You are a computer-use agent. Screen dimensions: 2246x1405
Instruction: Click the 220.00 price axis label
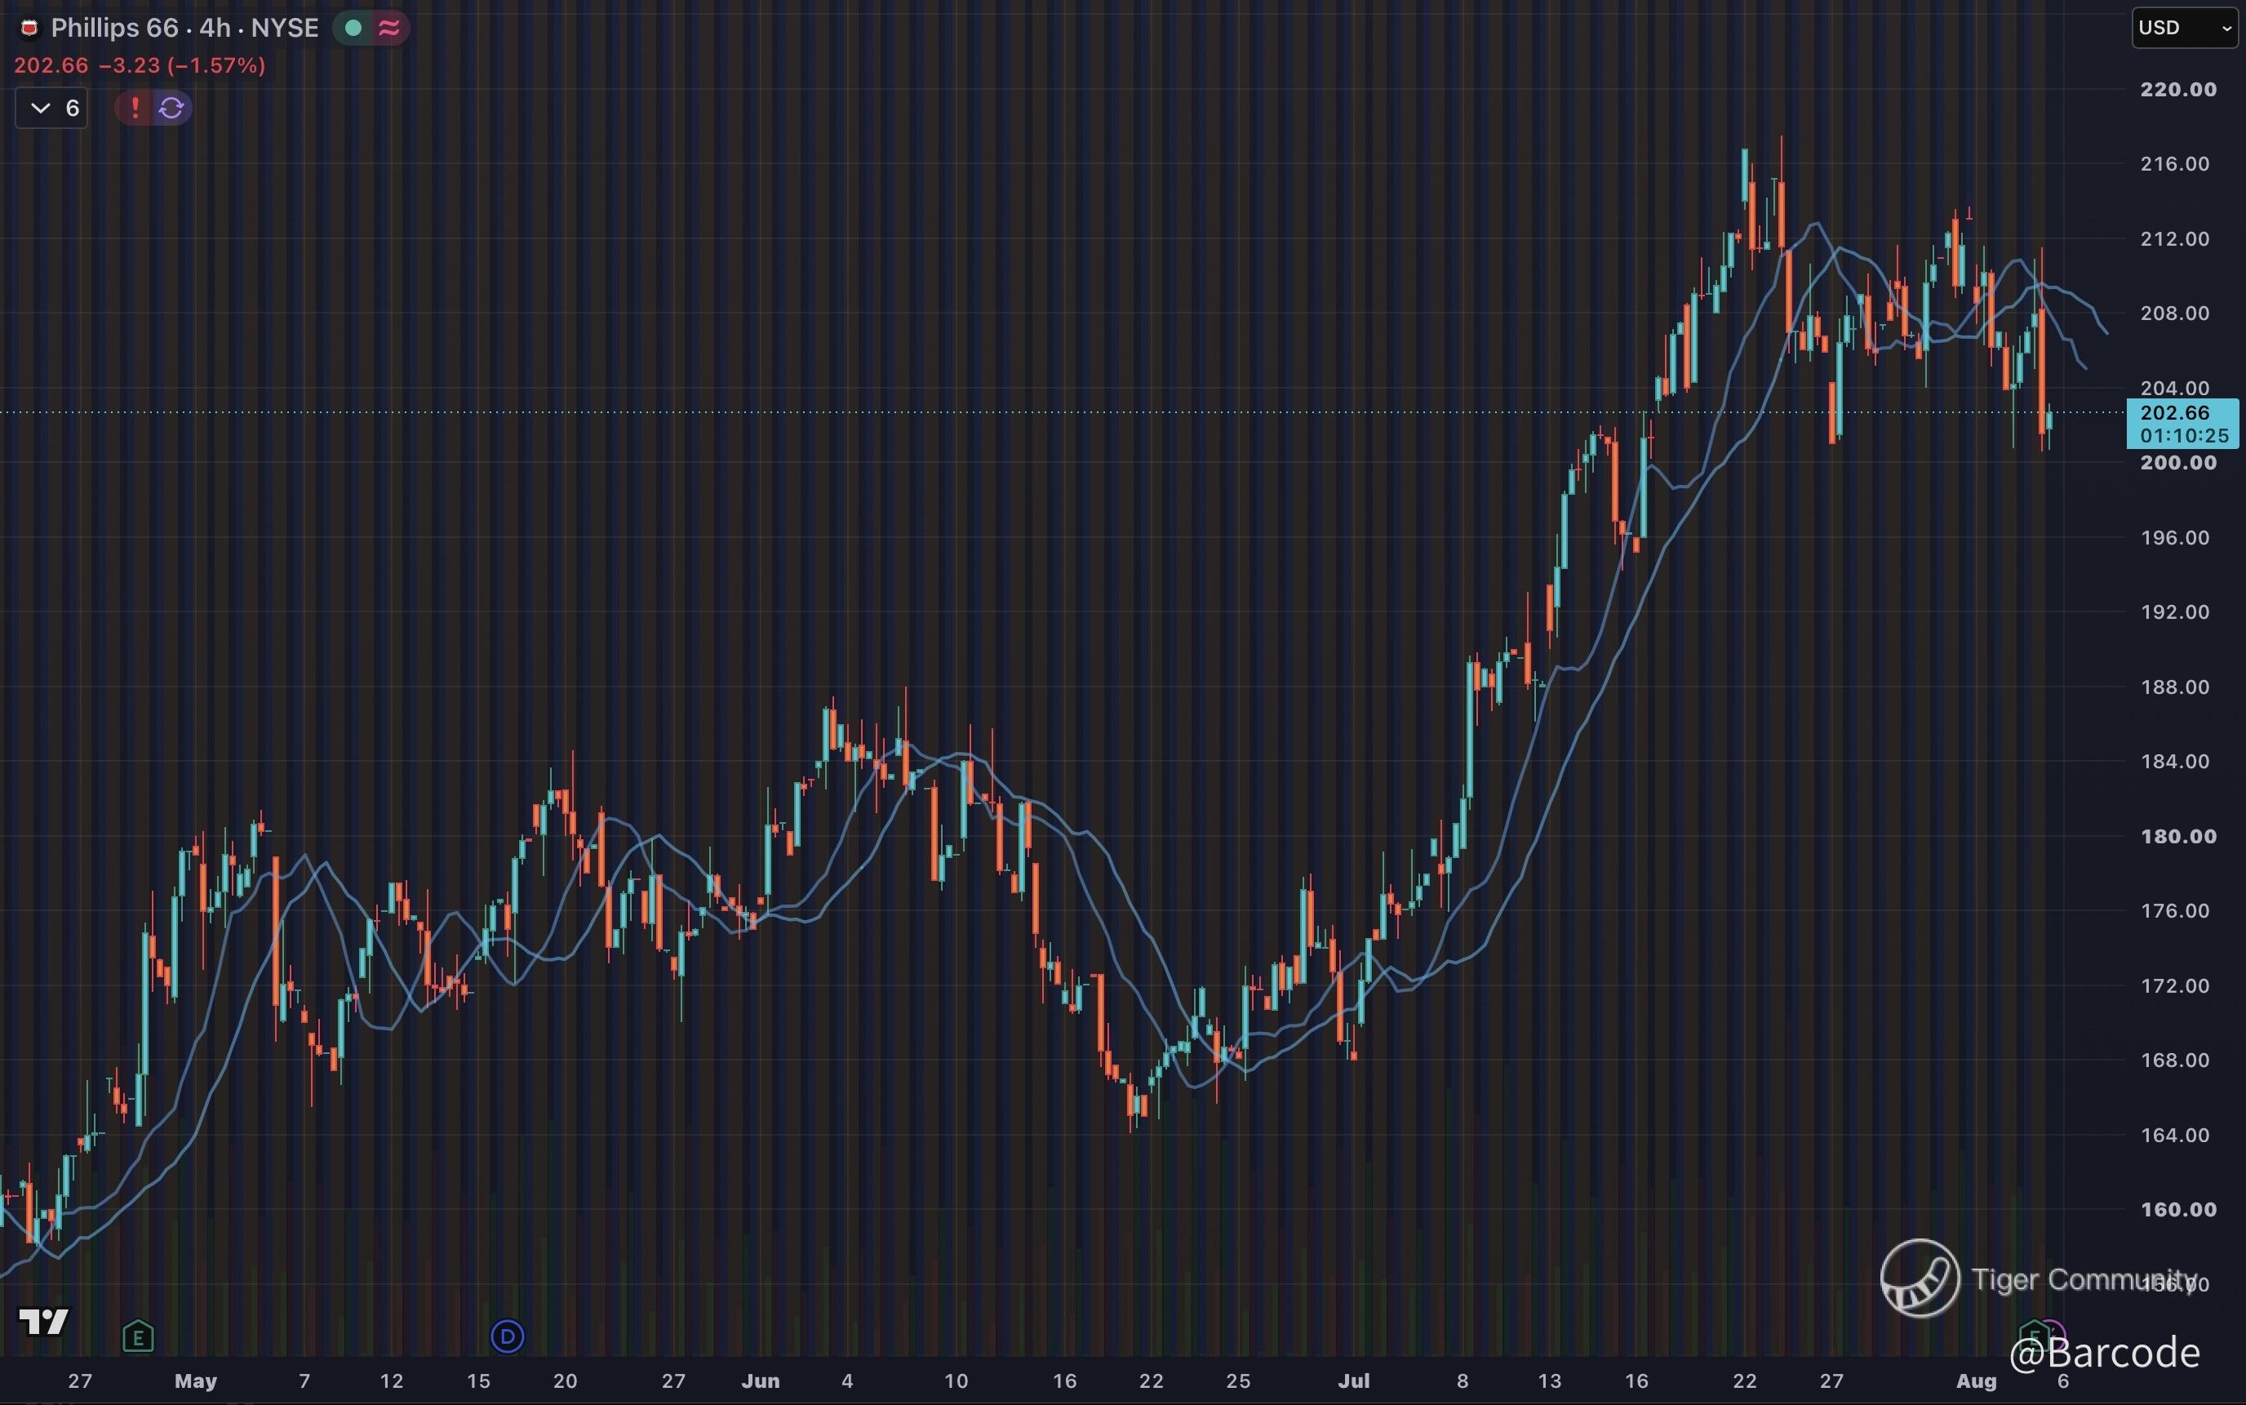[x=2178, y=89]
